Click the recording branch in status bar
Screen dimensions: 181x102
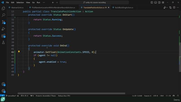pos(11,96)
